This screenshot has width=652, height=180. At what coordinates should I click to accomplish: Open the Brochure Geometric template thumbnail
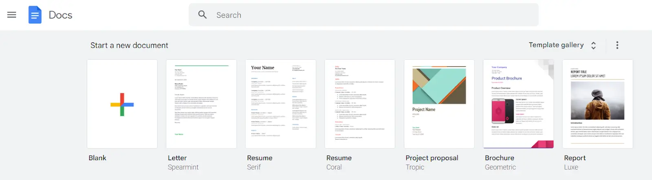(518, 104)
